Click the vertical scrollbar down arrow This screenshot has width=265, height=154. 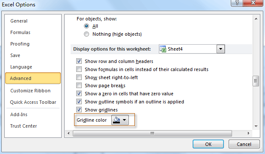tap(256, 126)
